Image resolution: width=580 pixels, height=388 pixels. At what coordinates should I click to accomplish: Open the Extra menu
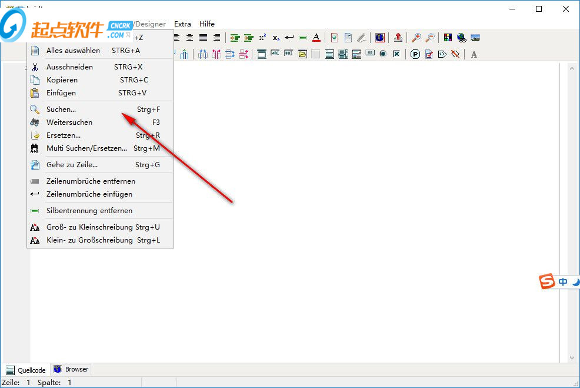[182, 24]
